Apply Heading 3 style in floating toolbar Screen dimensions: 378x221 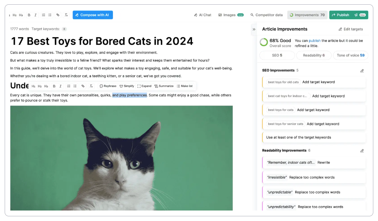point(45,86)
